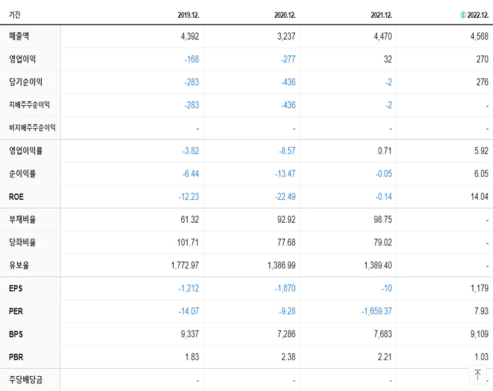Image resolution: width=493 pixels, height=391 pixels.
Task: Click the ROE value -22.49
Action: 286,197
